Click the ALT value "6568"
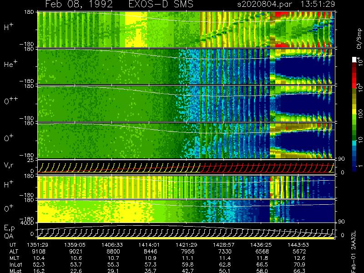This screenshot has height=273, width=364. pos(262,252)
